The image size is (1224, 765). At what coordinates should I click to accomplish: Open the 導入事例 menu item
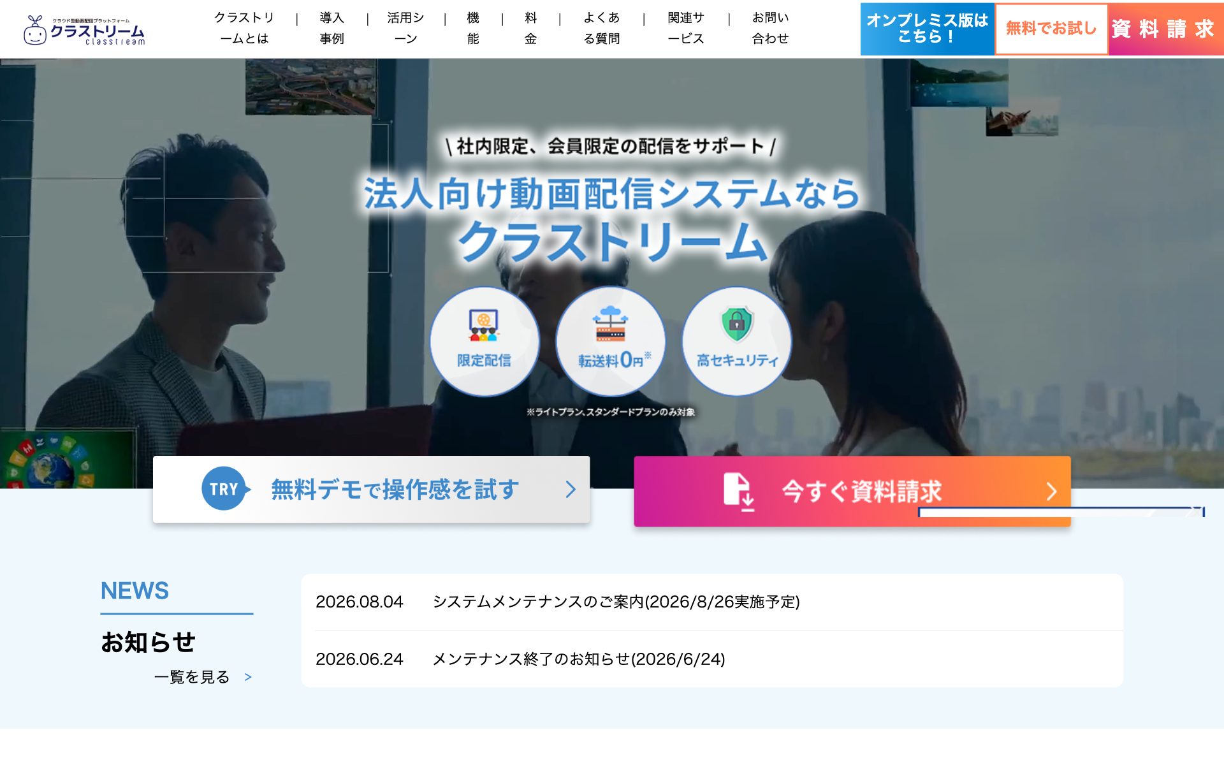coord(331,28)
